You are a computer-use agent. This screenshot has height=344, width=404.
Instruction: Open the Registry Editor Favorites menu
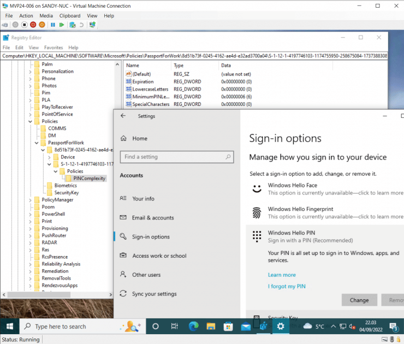[54, 48]
